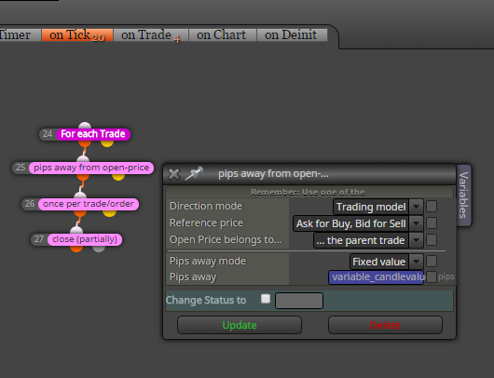Viewport: 494px width, 378px height.
Task: Toggle the Pips away mode checkbox
Action: tap(432, 262)
